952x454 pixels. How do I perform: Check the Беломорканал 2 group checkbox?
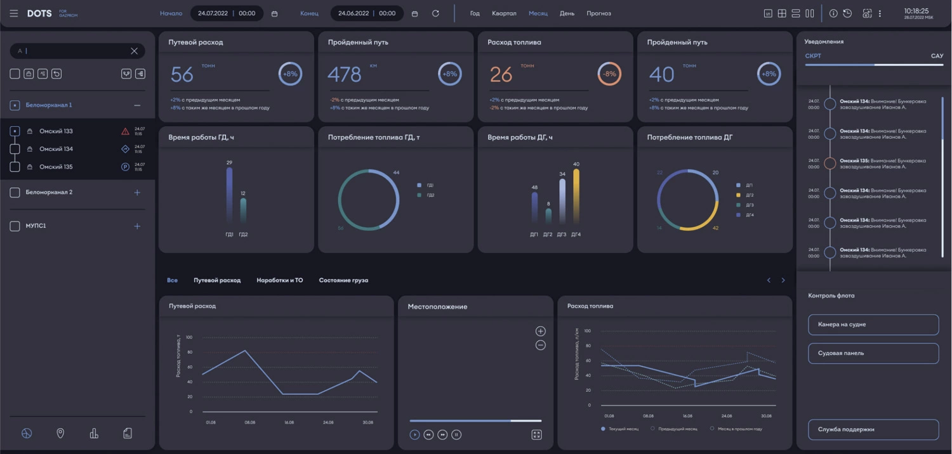[x=15, y=192]
